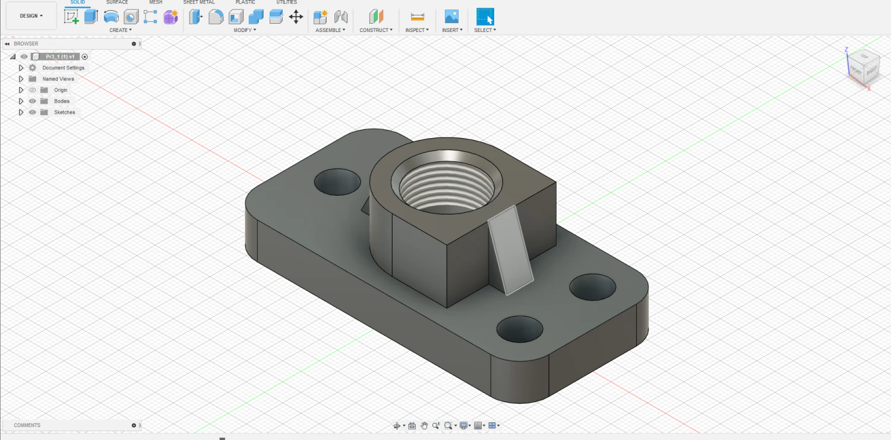Expand the Sketches folder node

21,112
